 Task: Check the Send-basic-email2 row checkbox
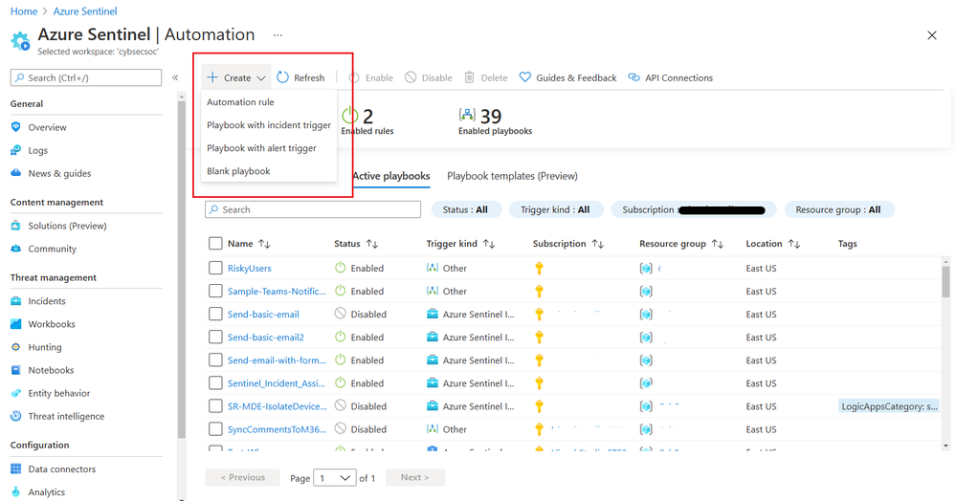(215, 338)
